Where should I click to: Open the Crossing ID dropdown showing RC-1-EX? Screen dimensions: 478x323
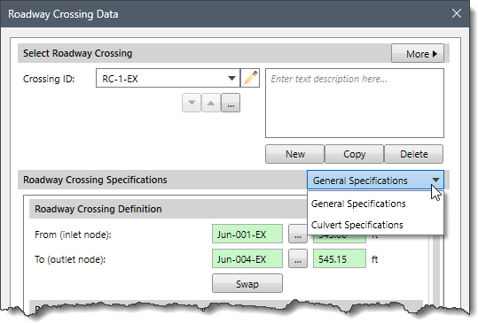click(168, 78)
